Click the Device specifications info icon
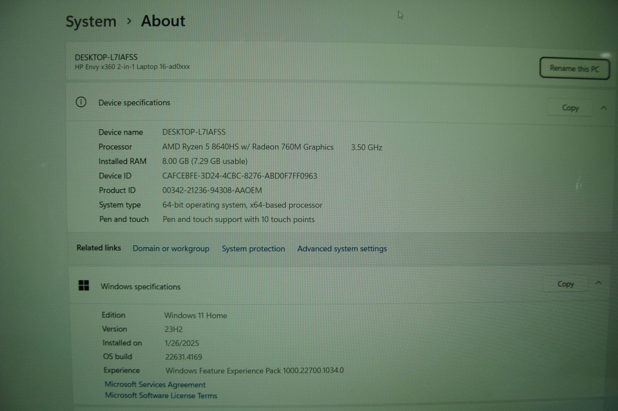The height and width of the screenshot is (411, 618). 81,102
